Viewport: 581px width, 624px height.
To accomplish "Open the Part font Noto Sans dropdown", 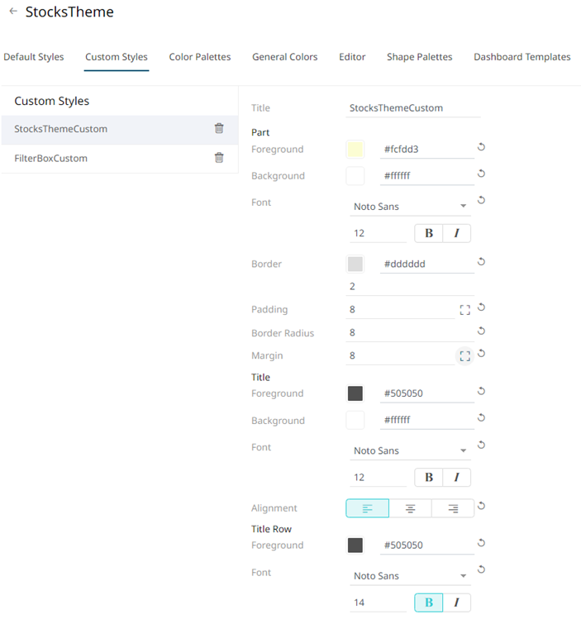I will click(410, 207).
